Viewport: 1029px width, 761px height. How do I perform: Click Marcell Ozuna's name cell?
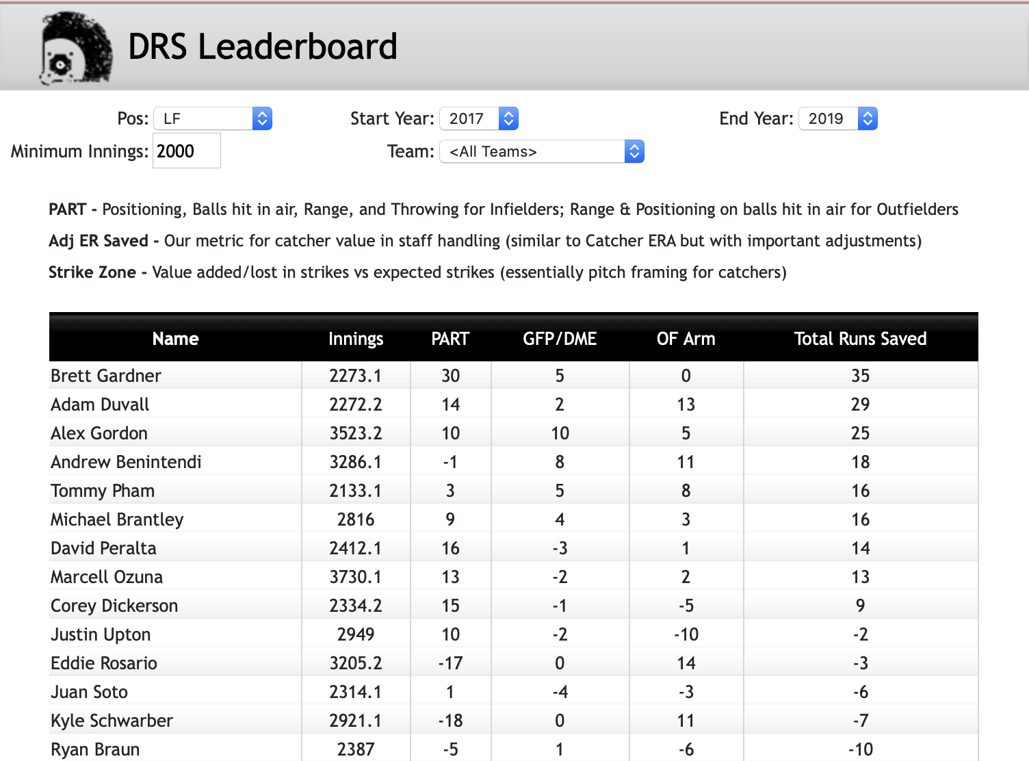click(107, 577)
